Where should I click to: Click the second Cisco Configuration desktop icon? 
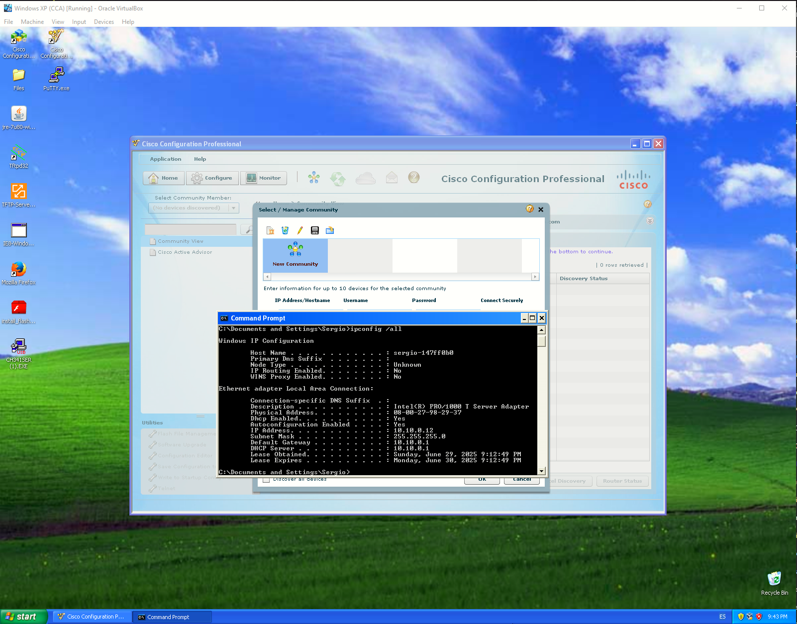tap(56, 44)
